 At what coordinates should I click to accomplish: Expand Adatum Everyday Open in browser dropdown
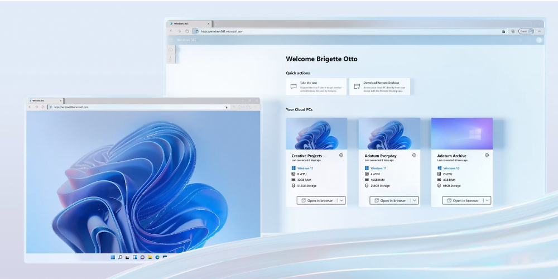tap(415, 201)
